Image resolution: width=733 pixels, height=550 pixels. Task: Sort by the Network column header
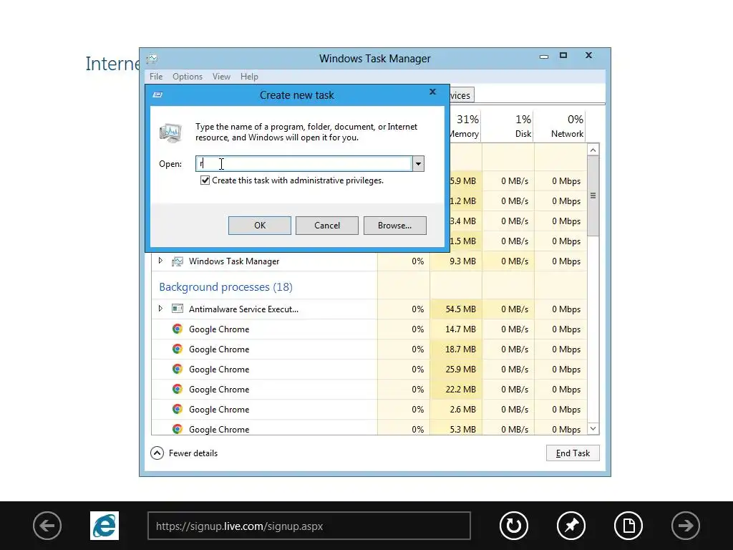(560, 126)
